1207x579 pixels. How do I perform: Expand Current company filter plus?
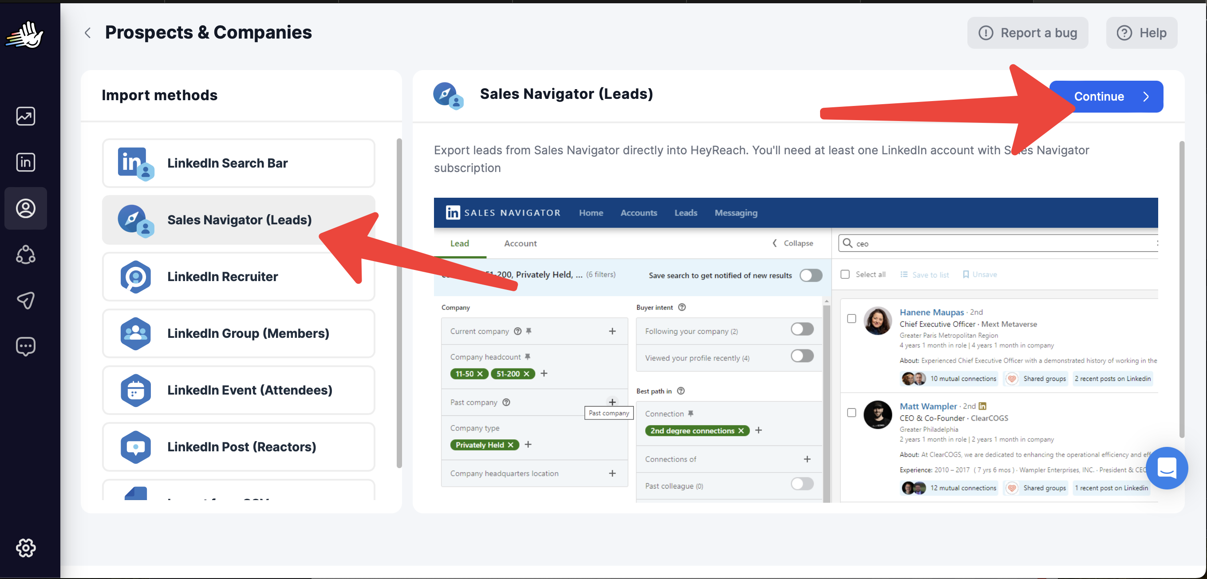click(x=612, y=331)
